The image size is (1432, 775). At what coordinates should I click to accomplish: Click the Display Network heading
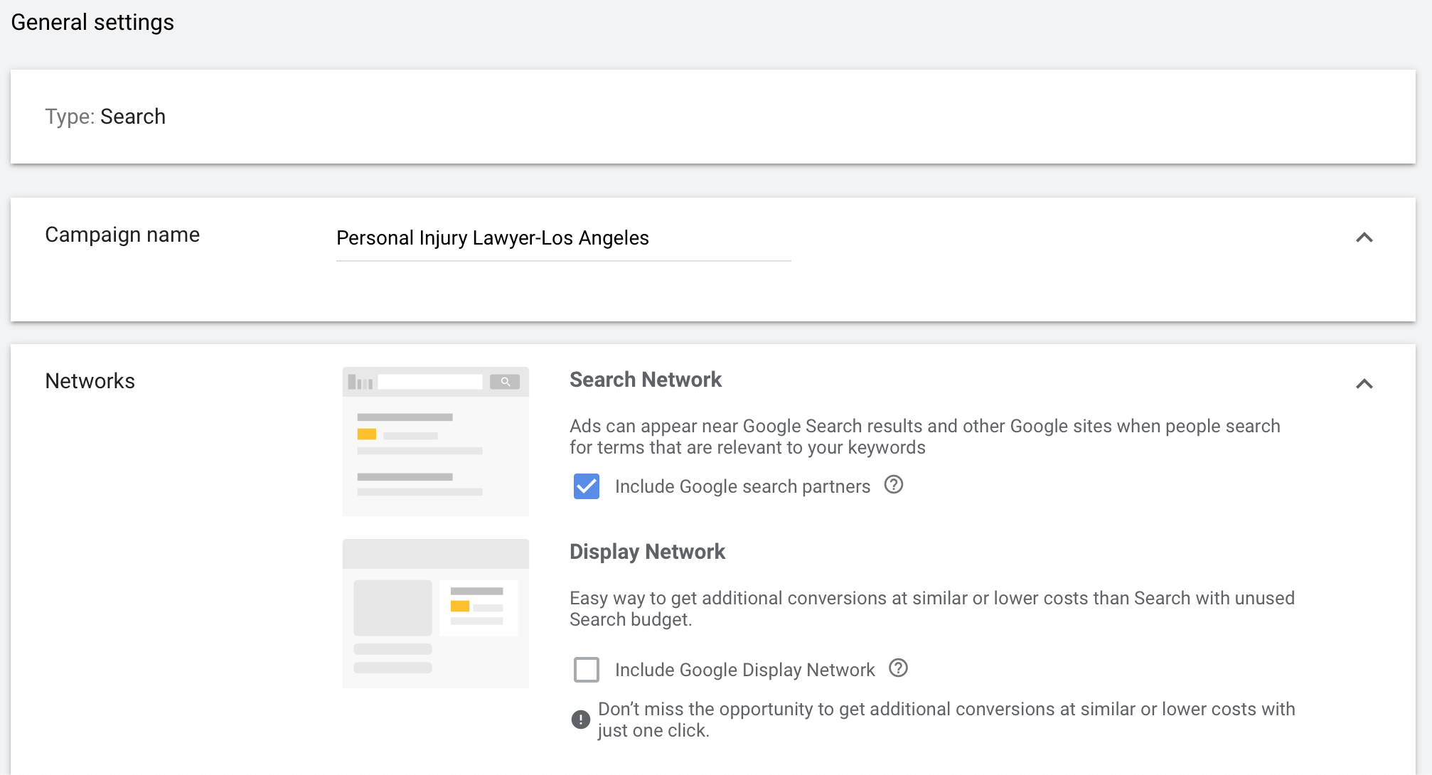pos(647,551)
